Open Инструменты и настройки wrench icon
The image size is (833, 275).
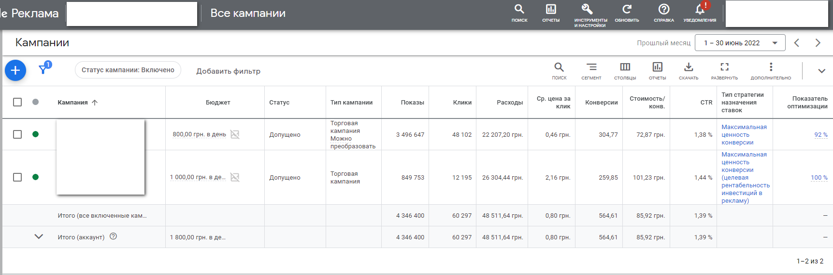[588, 9]
